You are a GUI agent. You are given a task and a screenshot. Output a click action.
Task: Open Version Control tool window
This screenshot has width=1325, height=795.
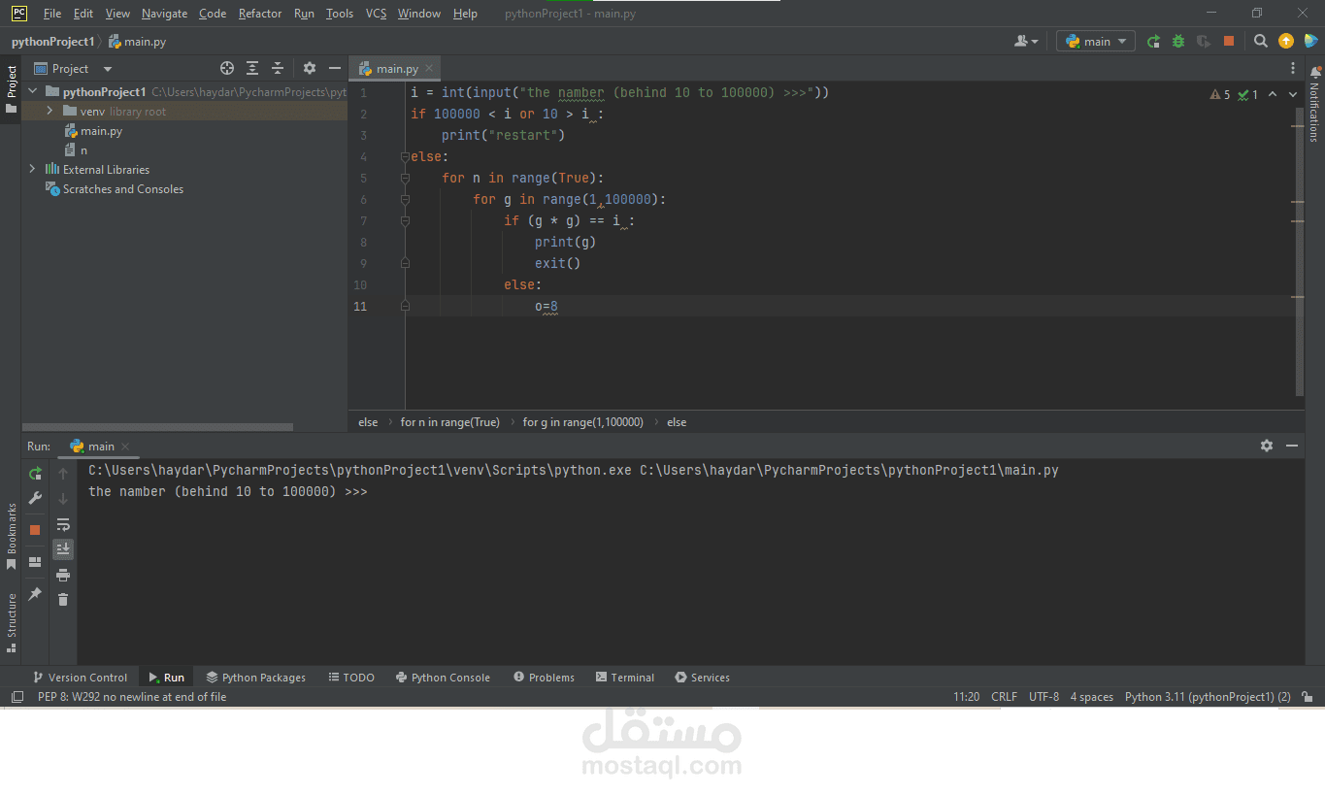pyautogui.click(x=80, y=678)
